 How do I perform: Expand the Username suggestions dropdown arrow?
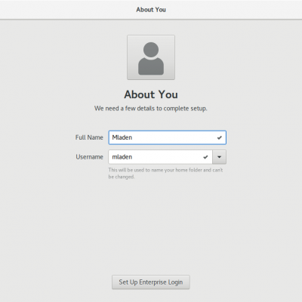click(x=219, y=157)
